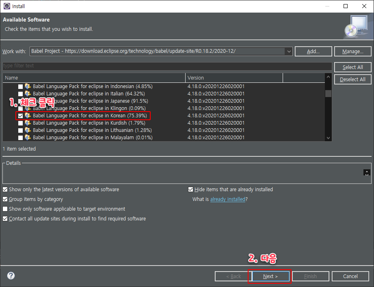Click the Manage... button
Viewport: 374px width, 287px height.
(x=353, y=52)
